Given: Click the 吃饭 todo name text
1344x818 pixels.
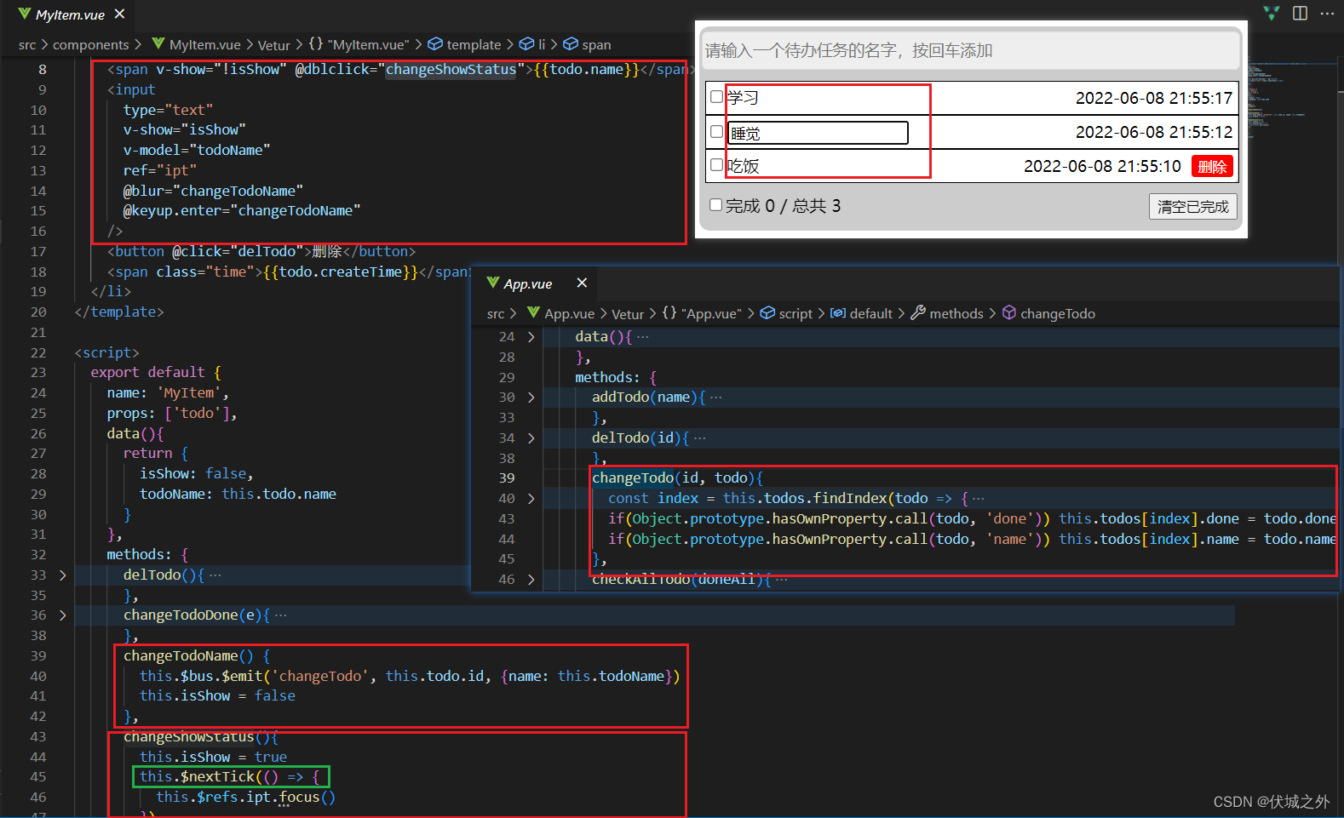Looking at the screenshot, I should click(x=743, y=166).
